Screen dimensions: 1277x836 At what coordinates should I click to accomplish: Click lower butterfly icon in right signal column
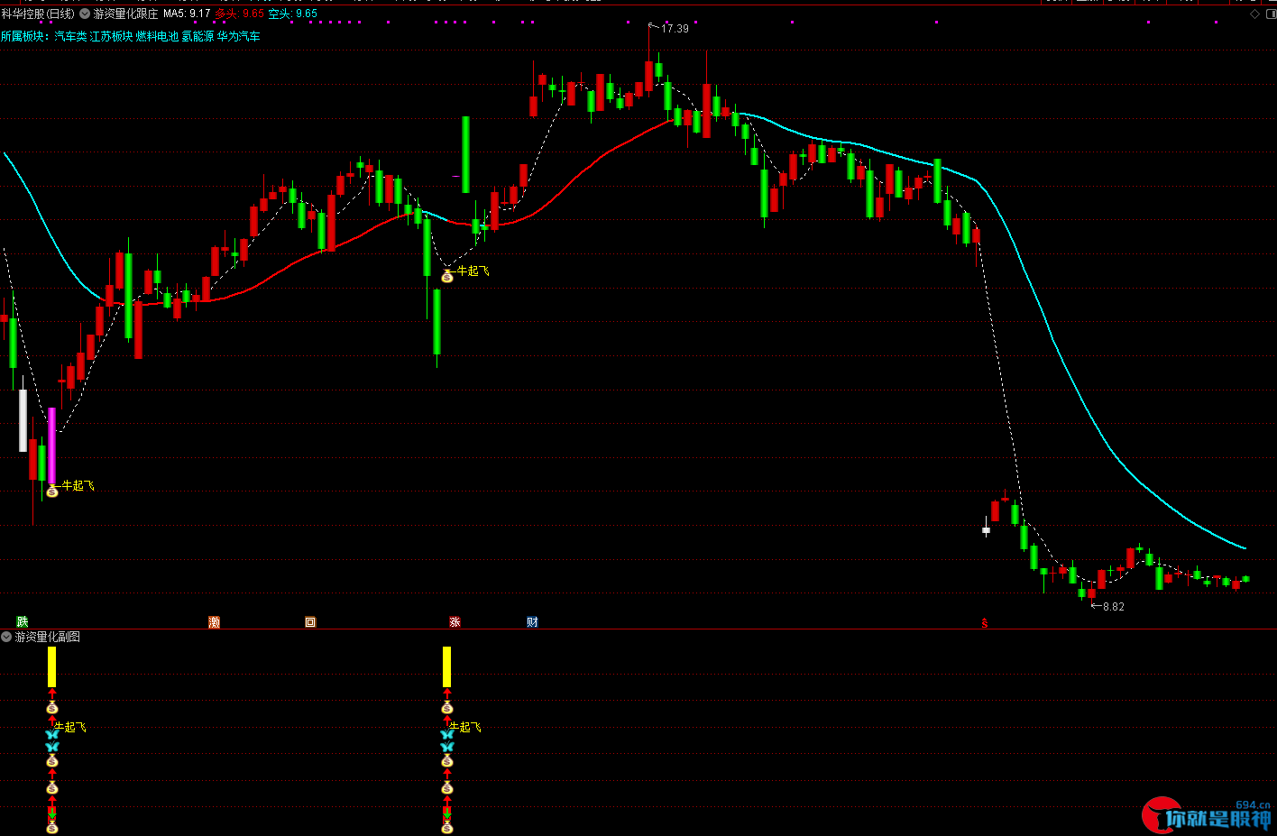[447, 748]
